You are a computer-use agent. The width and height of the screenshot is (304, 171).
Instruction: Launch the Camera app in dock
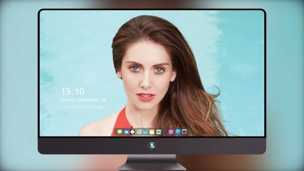(184, 132)
